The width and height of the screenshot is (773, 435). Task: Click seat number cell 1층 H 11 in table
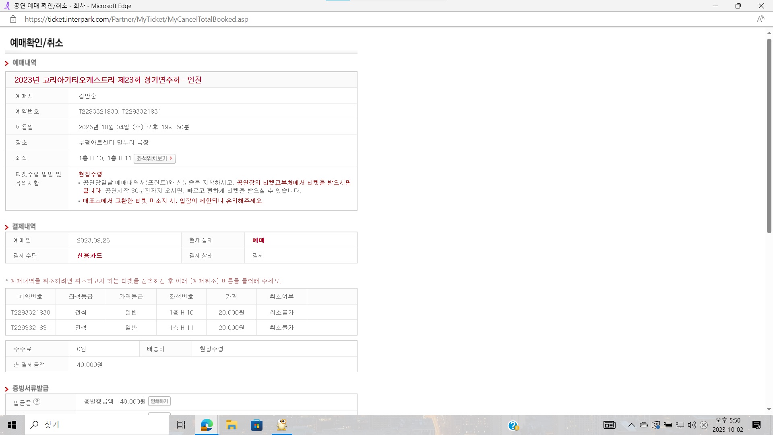[182, 327]
